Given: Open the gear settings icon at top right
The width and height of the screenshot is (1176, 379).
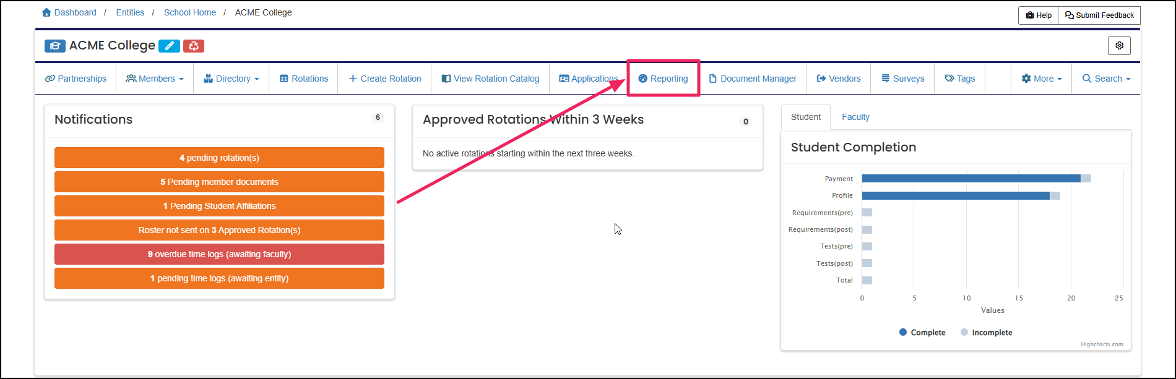Looking at the screenshot, I should pyautogui.click(x=1119, y=46).
